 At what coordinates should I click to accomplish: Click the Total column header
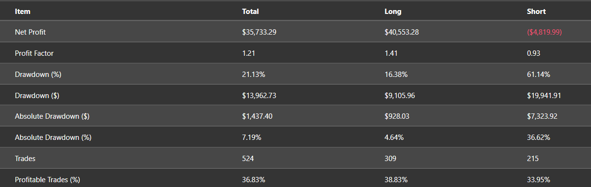[x=250, y=12]
